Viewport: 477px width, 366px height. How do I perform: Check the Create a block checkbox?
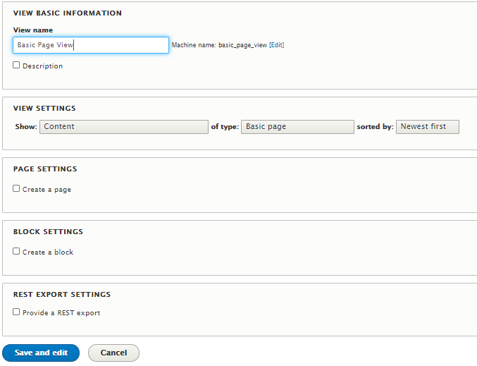[x=16, y=251]
